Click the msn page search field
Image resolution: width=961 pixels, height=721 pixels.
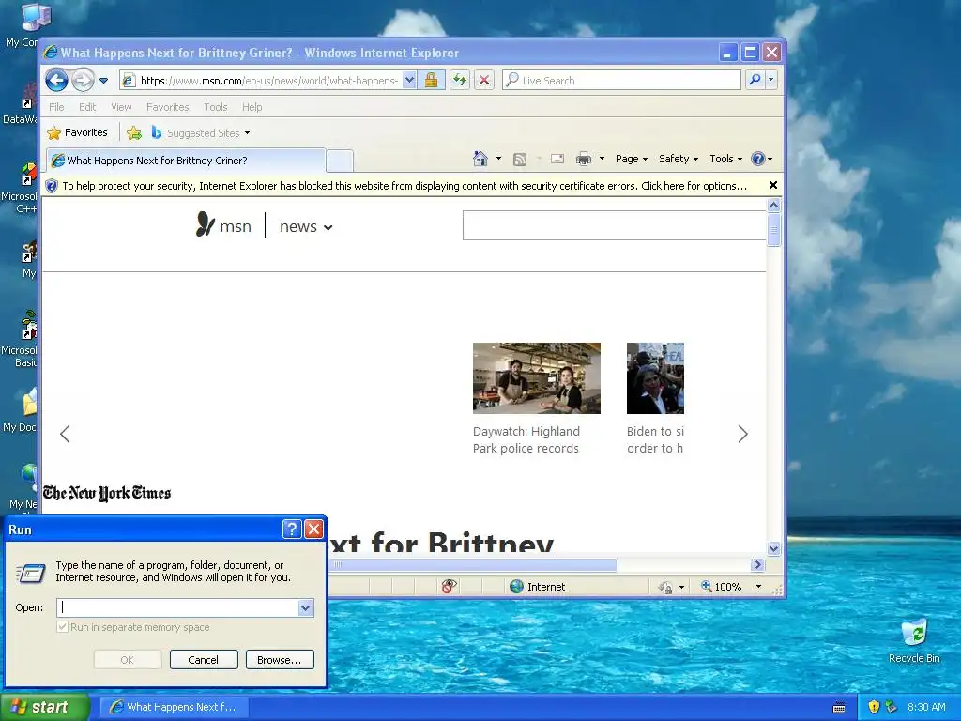point(614,225)
